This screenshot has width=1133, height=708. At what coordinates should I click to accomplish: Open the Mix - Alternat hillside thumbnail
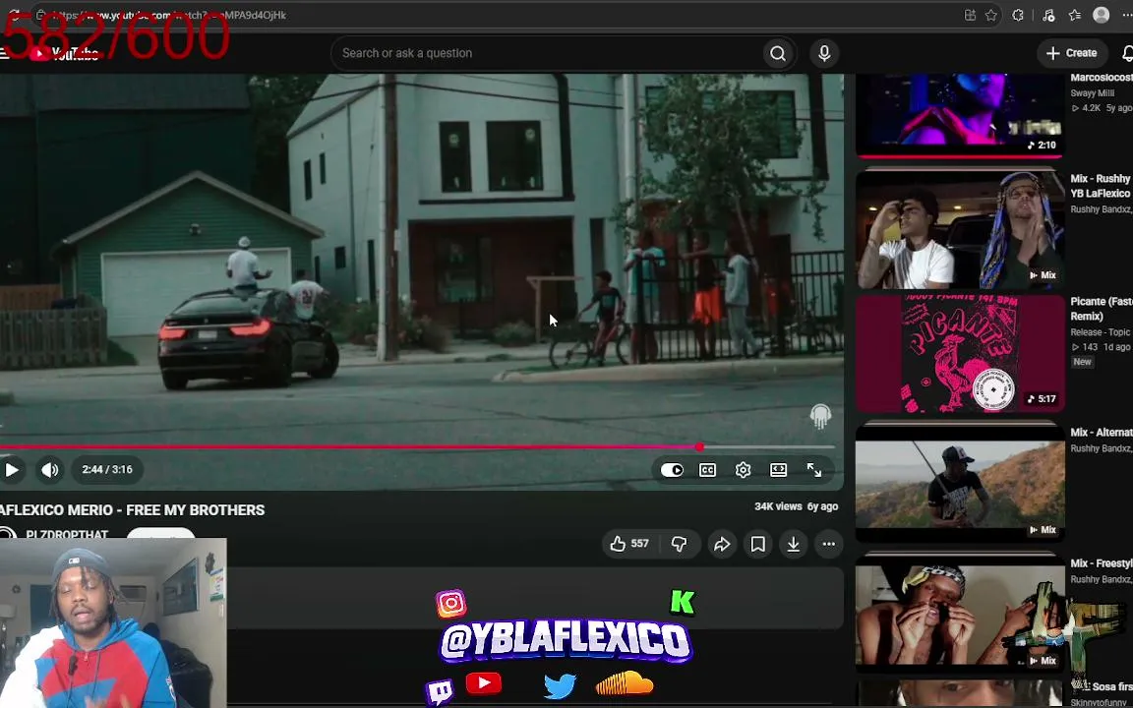pyautogui.click(x=960, y=485)
